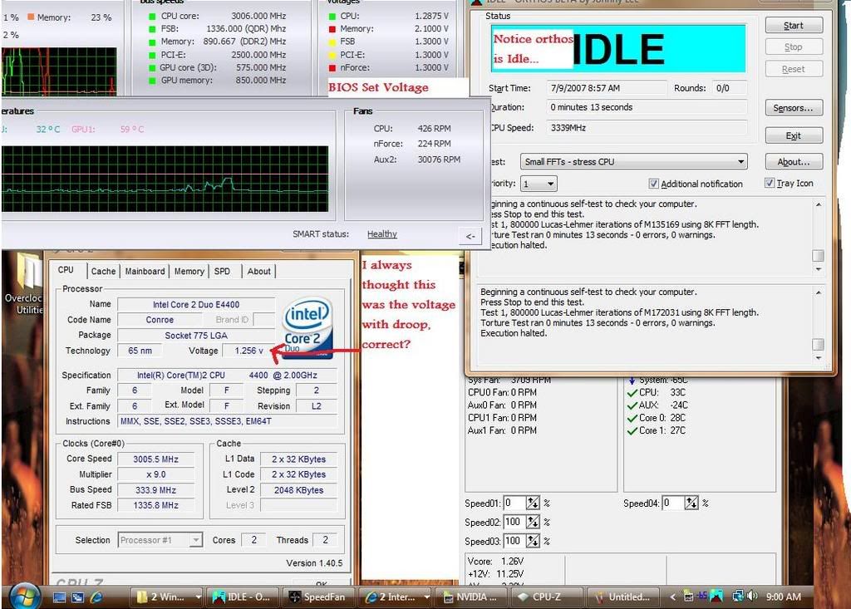Show hidden tray icons chevron
Image resolution: width=851 pixels, height=609 pixels.
(673, 597)
